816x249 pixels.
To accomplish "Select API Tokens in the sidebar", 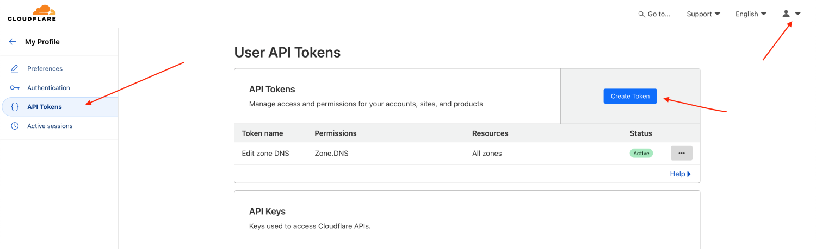I will 60,107.
